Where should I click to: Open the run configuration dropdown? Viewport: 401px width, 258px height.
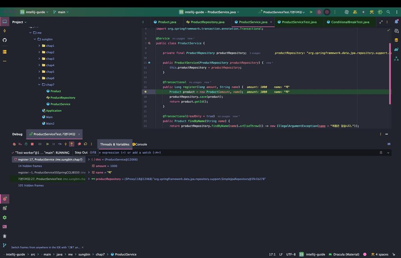pos(281,12)
